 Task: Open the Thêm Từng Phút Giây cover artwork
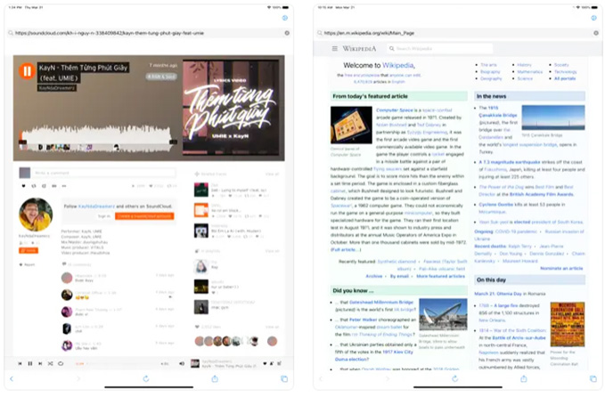coord(231,107)
